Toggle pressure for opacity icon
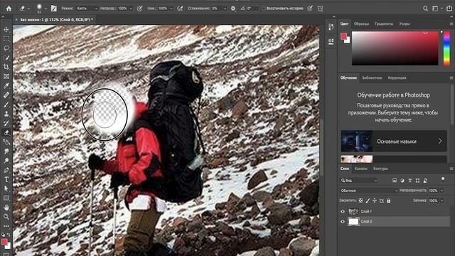The width and height of the screenshot is (455, 256). 139,9
